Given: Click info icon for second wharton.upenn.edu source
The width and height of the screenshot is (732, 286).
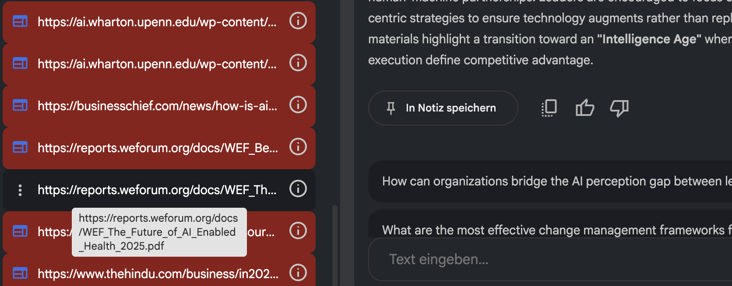Looking at the screenshot, I should [298, 63].
